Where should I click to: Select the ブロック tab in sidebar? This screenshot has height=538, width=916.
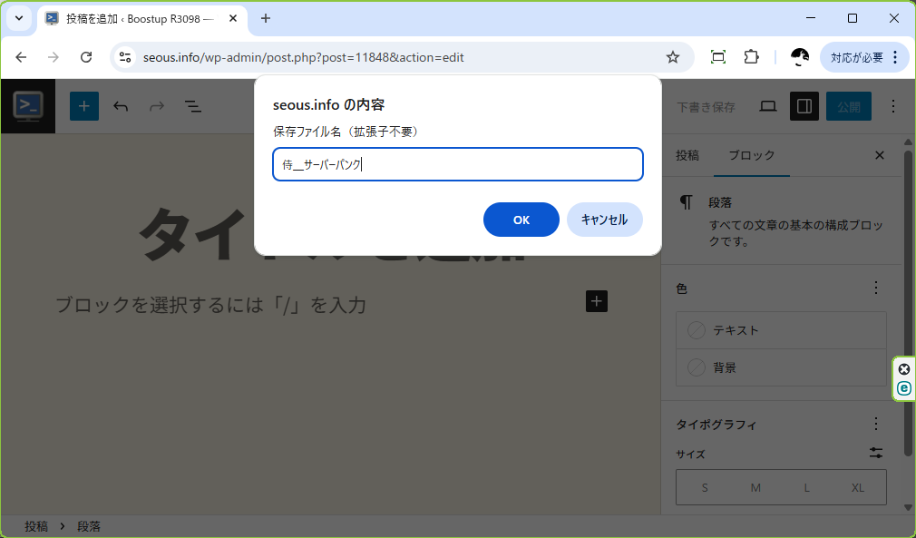click(752, 155)
